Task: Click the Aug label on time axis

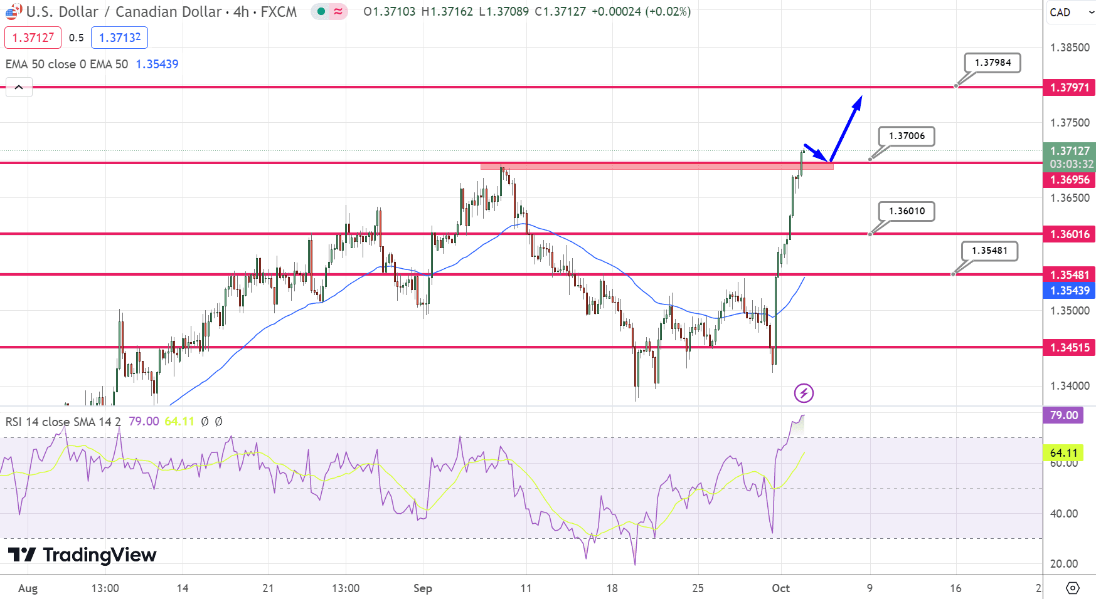Action: pos(28,588)
